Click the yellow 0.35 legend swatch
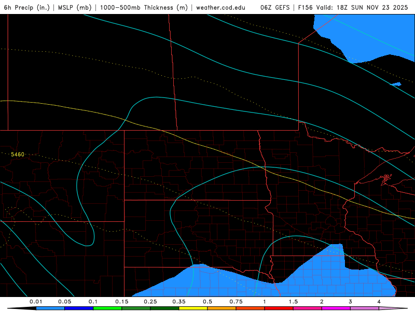 (193, 308)
